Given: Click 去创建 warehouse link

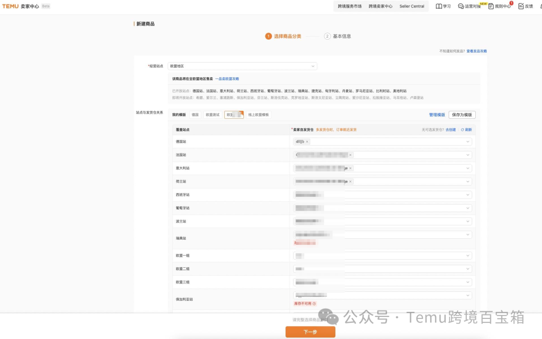Looking at the screenshot, I should [450, 130].
